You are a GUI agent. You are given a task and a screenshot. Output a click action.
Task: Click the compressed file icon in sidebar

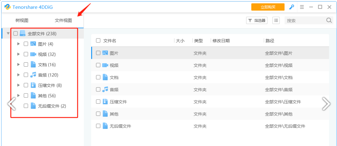[x=33, y=85]
